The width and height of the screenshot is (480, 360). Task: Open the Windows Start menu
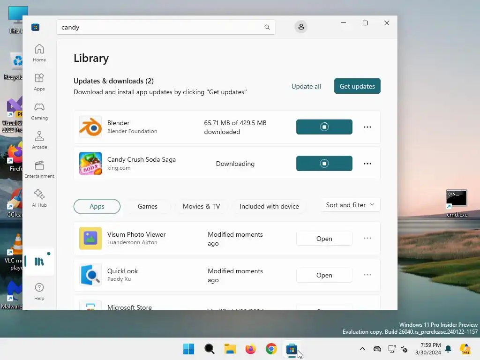pos(188,349)
